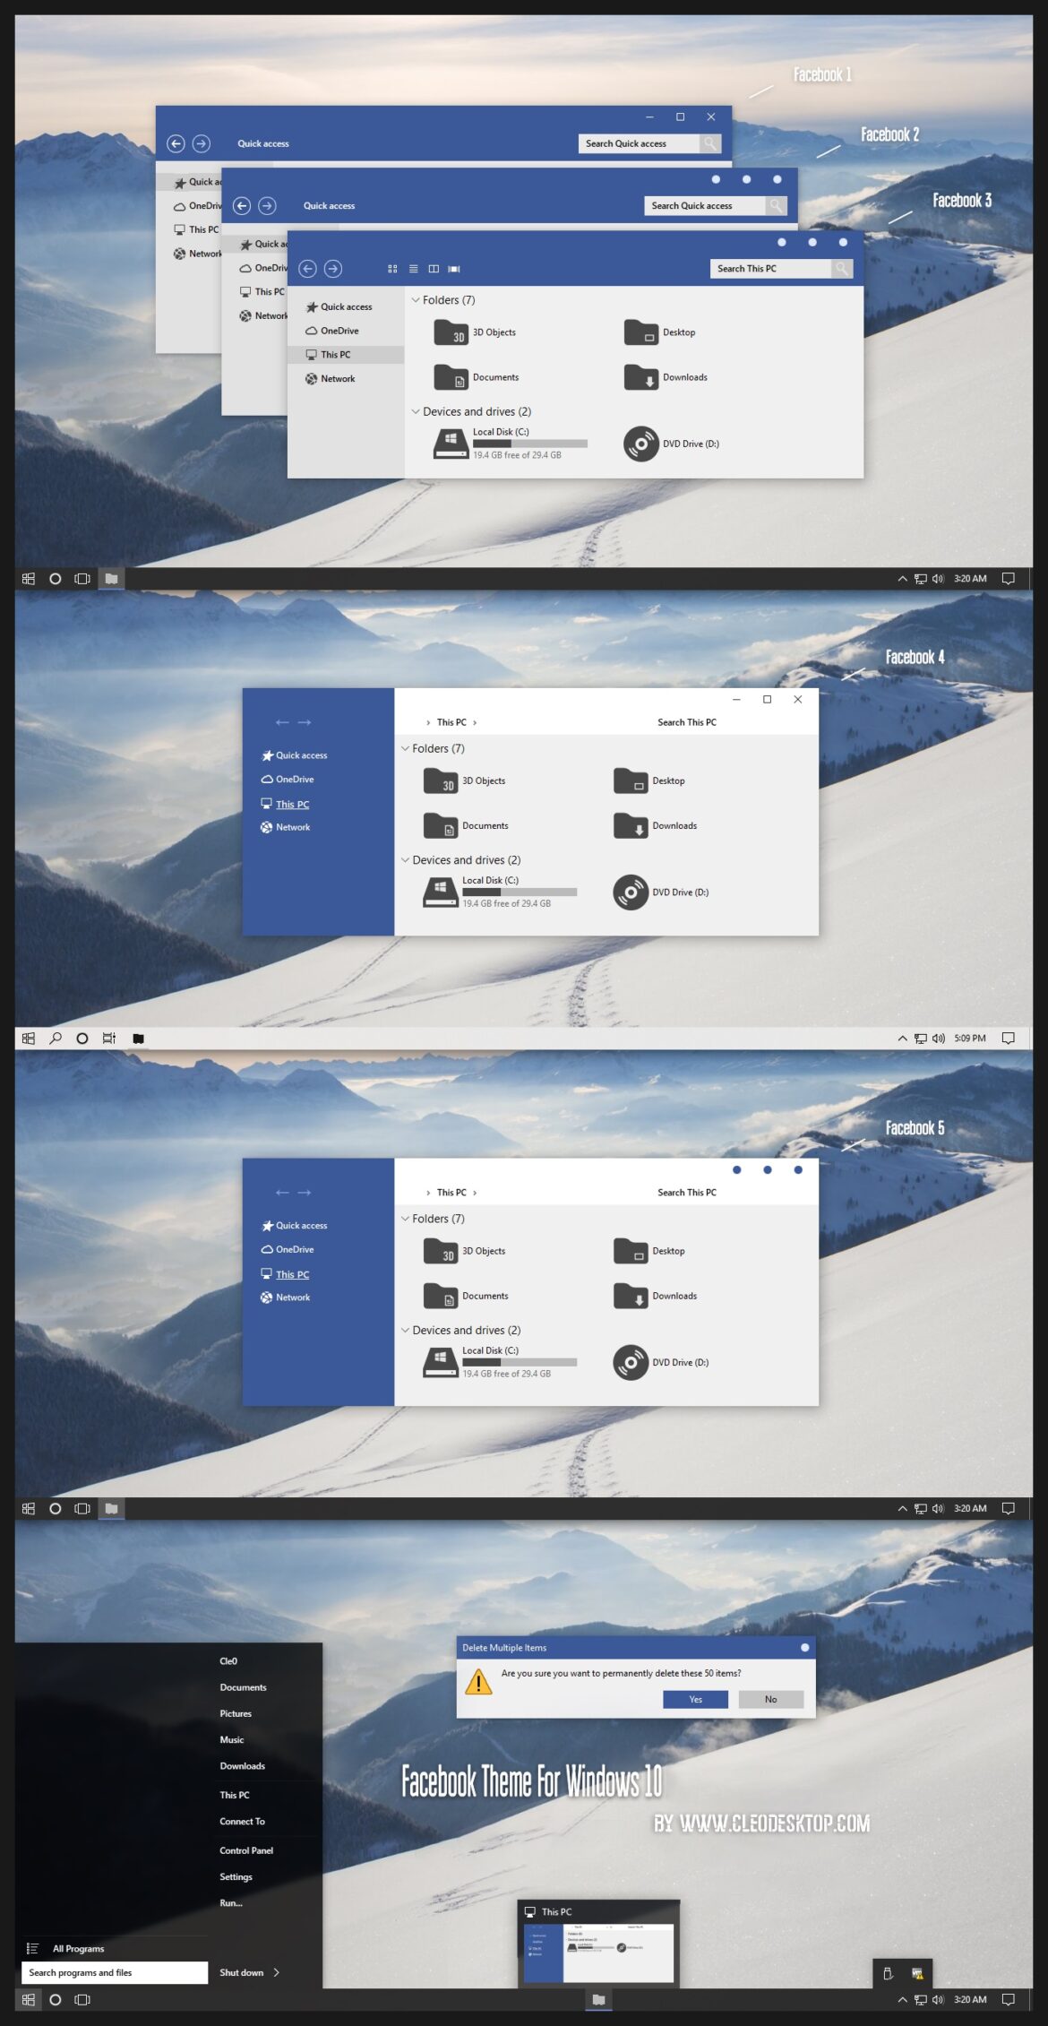Click chevron after This PC in Facebook 5 breadcrumb
This screenshot has width=1048, height=2026.
click(x=475, y=1193)
